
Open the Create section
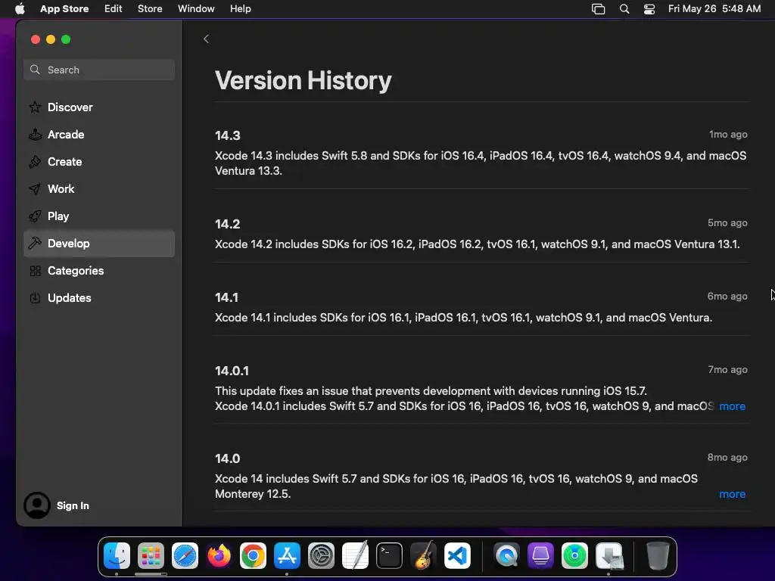click(x=99, y=162)
